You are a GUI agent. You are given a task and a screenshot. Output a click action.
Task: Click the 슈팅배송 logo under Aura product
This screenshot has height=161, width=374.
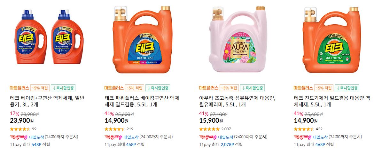pyautogui.click(x=208, y=137)
